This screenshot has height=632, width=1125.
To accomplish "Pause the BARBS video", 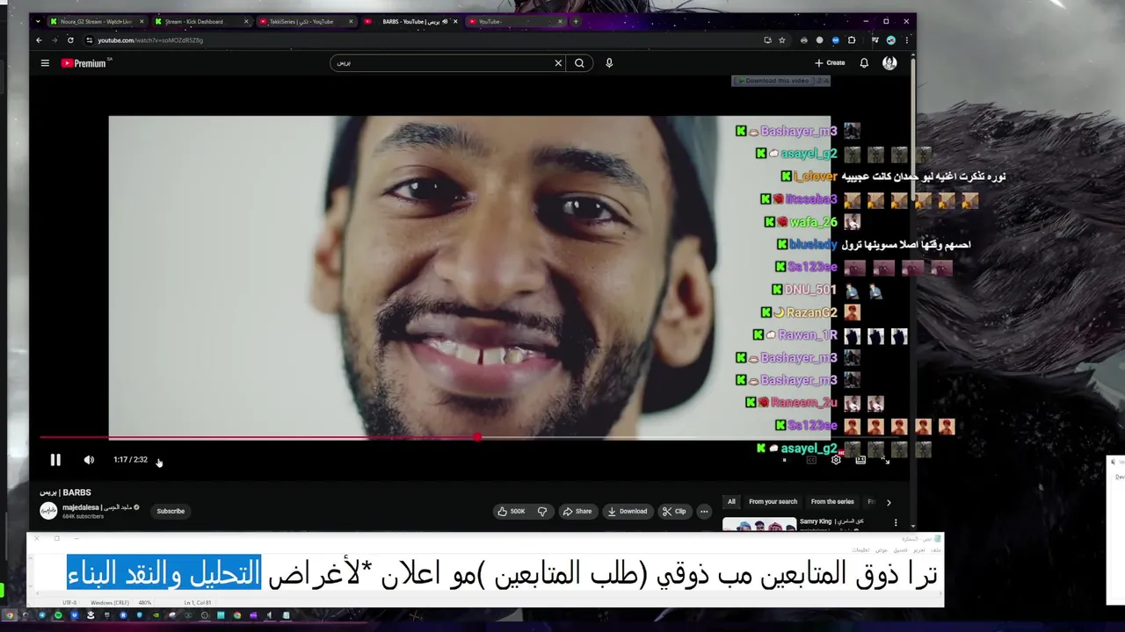I will tap(55, 460).
